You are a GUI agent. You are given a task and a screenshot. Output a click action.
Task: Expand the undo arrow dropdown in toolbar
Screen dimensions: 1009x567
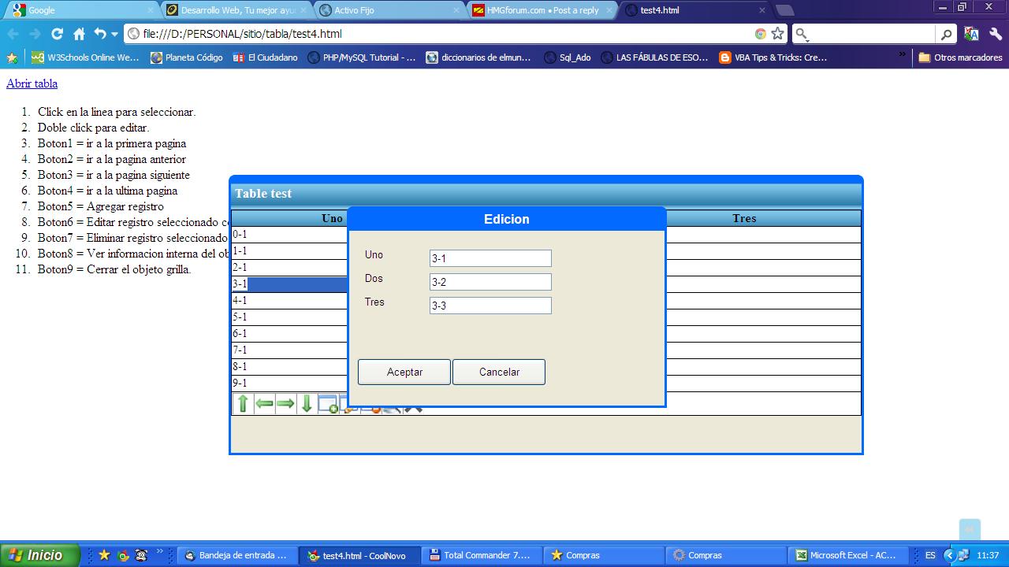click(x=115, y=34)
